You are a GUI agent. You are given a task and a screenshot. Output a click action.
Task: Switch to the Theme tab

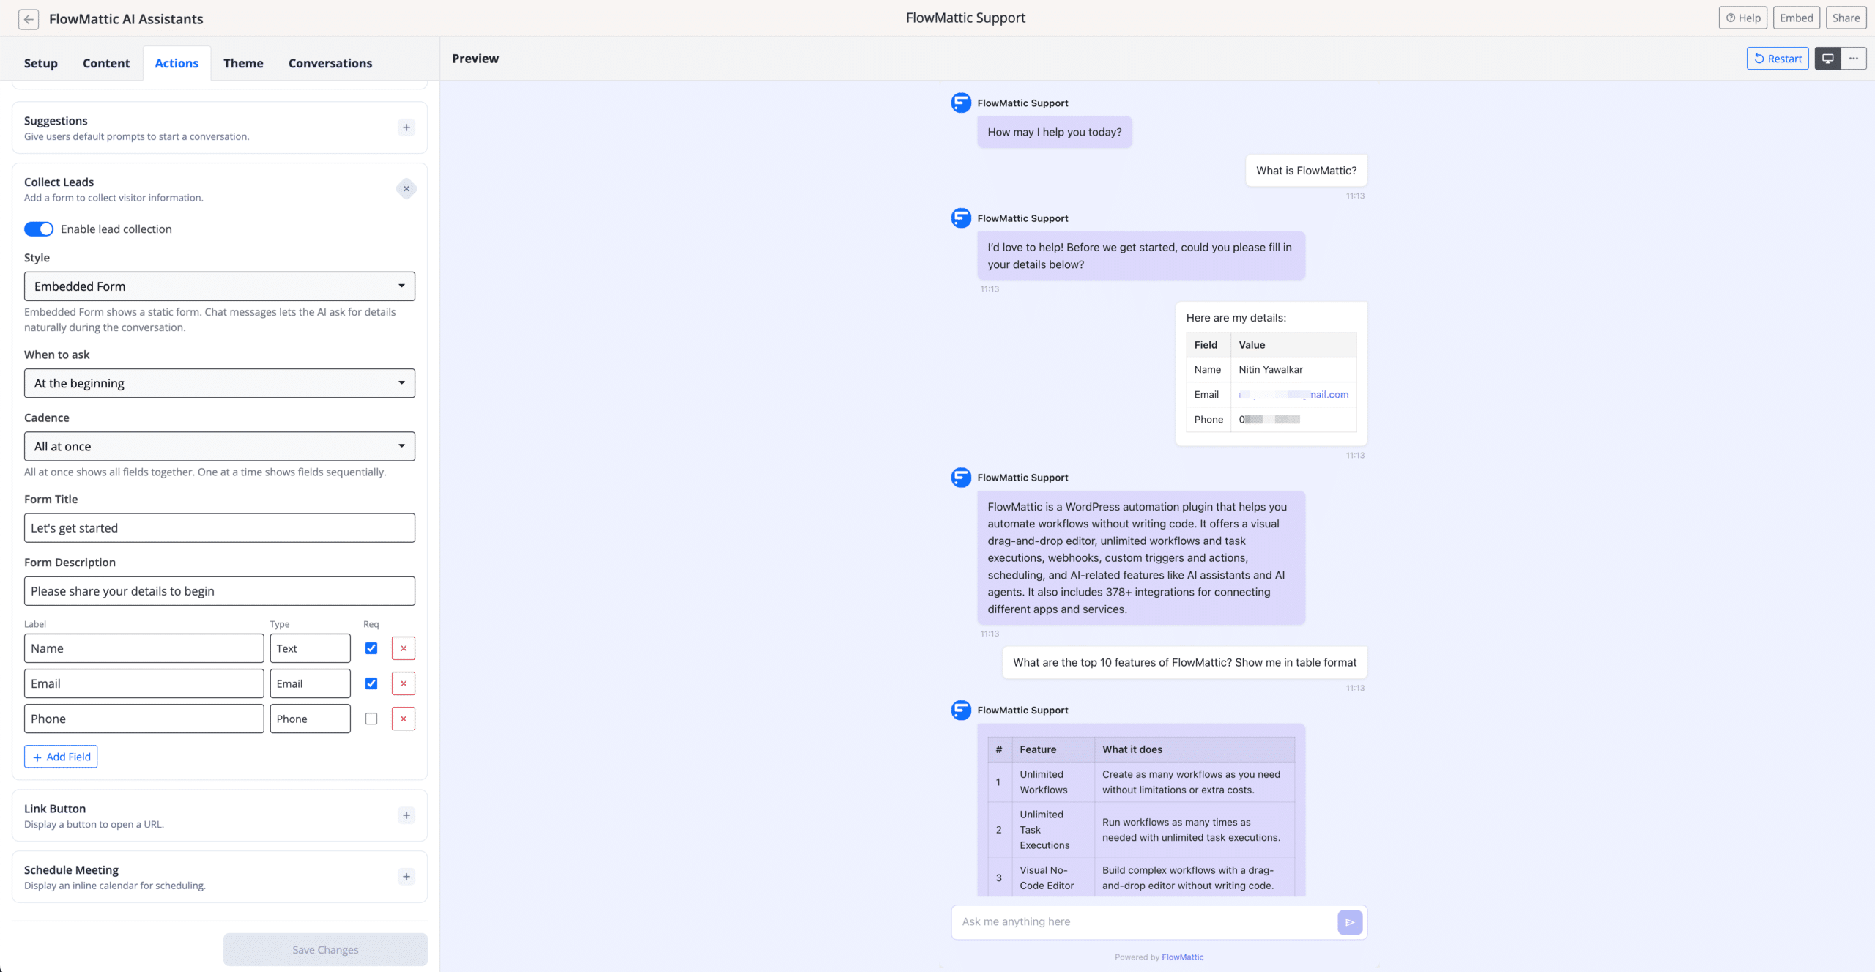coord(243,63)
